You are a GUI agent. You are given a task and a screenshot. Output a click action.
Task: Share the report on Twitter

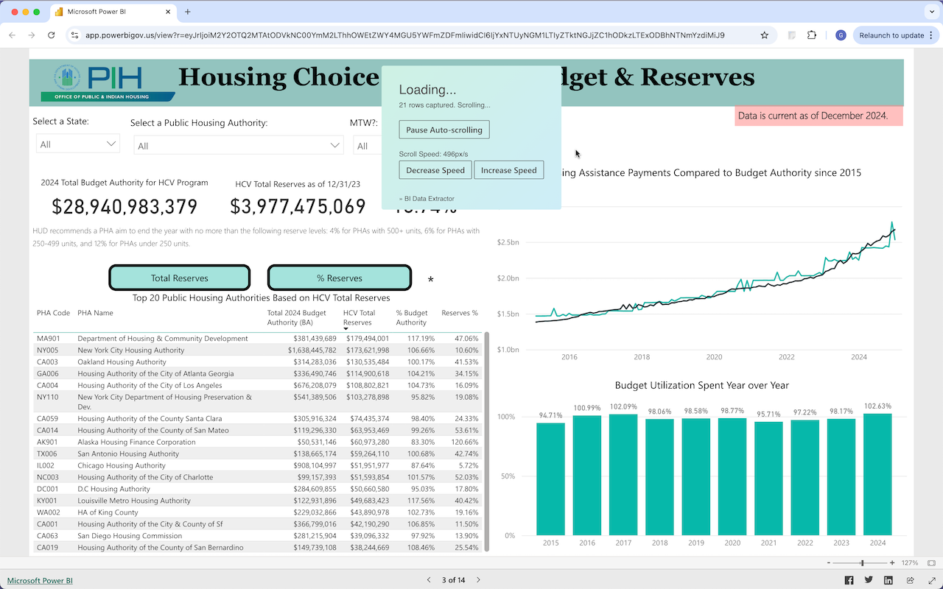(868, 580)
